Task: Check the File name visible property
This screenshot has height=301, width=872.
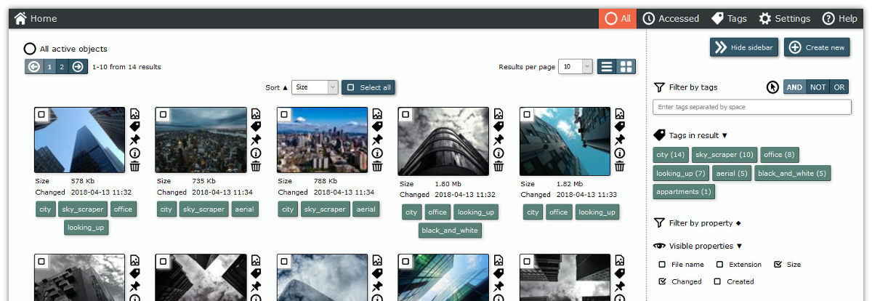Action: (x=662, y=265)
